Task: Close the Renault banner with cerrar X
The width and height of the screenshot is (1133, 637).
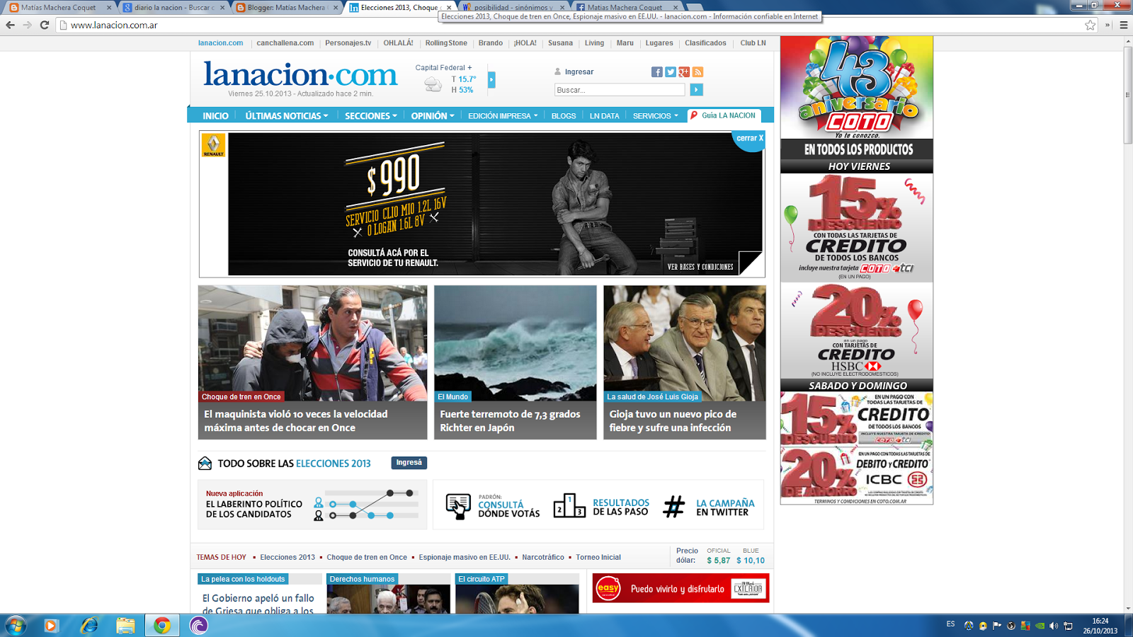Action: click(749, 139)
